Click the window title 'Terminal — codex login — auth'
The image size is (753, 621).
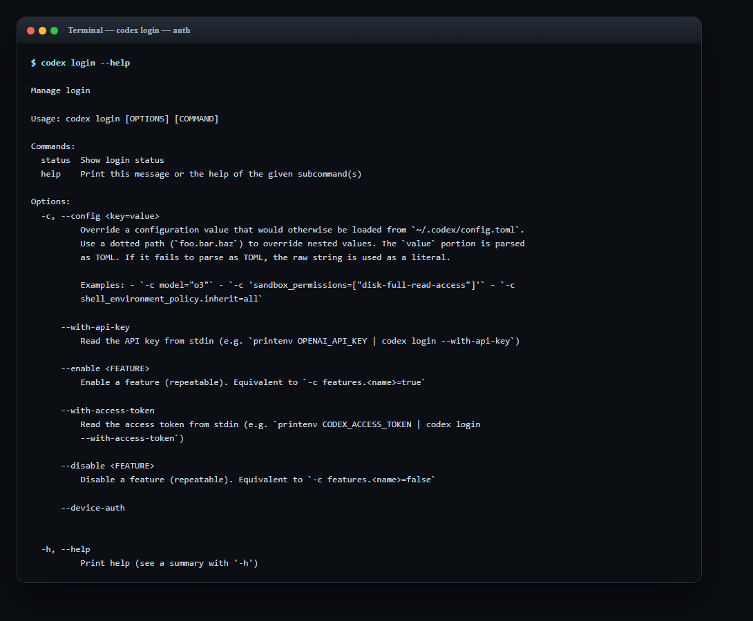click(x=128, y=30)
